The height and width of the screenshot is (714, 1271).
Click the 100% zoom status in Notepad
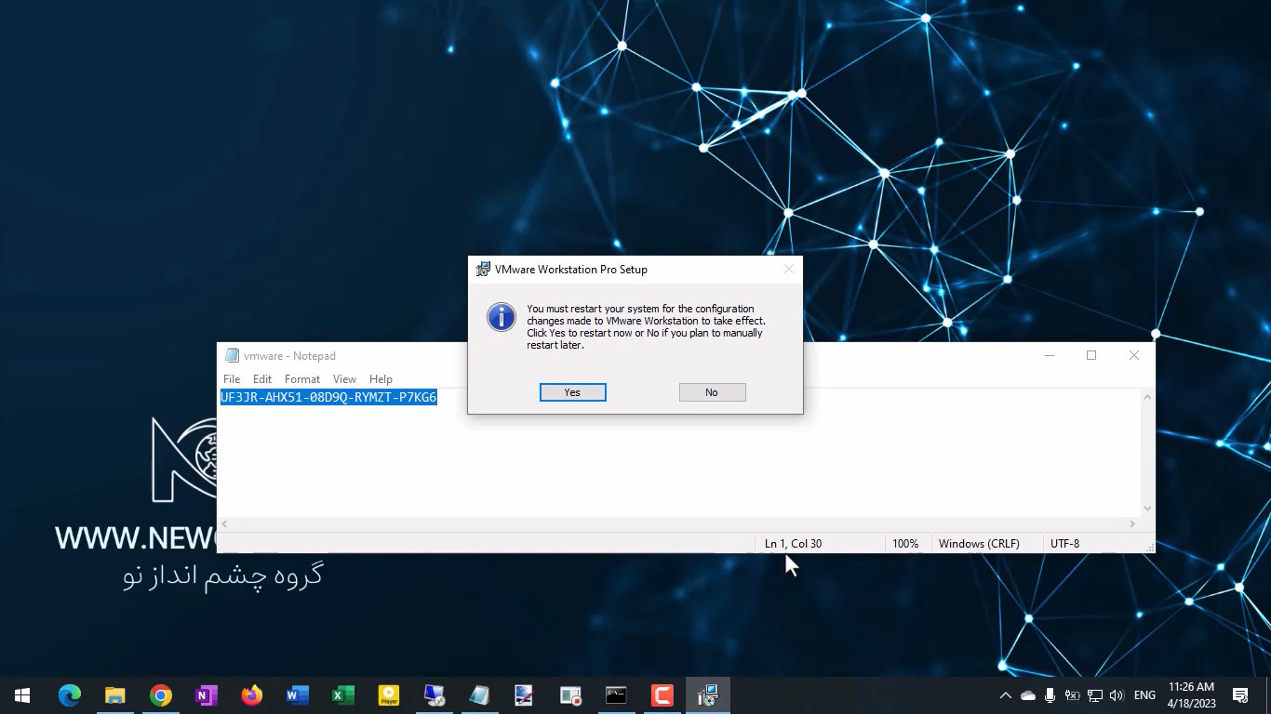click(x=905, y=543)
